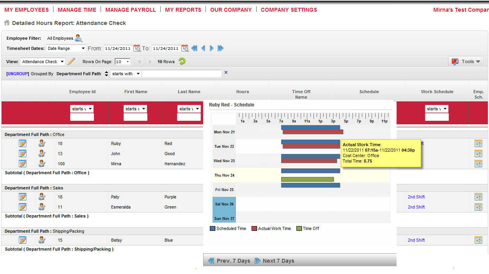
Task: Open the Tools dropdown button
Action: [466, 62]
